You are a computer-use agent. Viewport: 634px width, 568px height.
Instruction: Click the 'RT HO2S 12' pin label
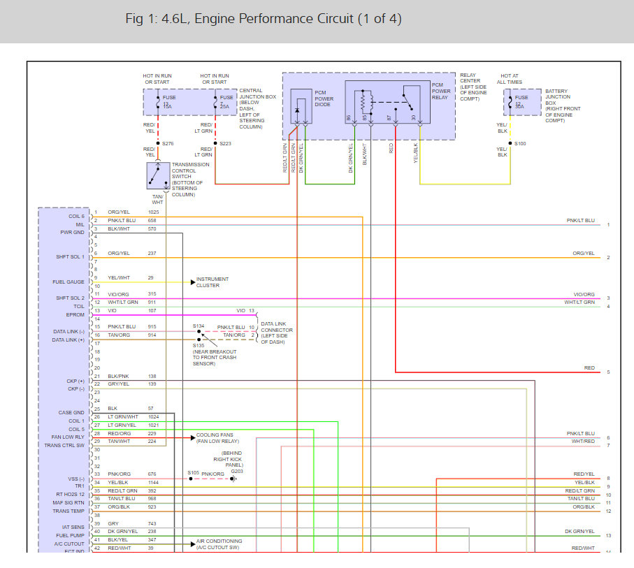point(71,495)
